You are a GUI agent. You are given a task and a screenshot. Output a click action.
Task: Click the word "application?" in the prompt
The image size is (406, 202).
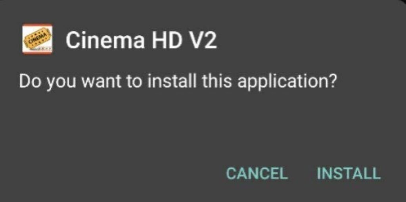tap(287, 82)
